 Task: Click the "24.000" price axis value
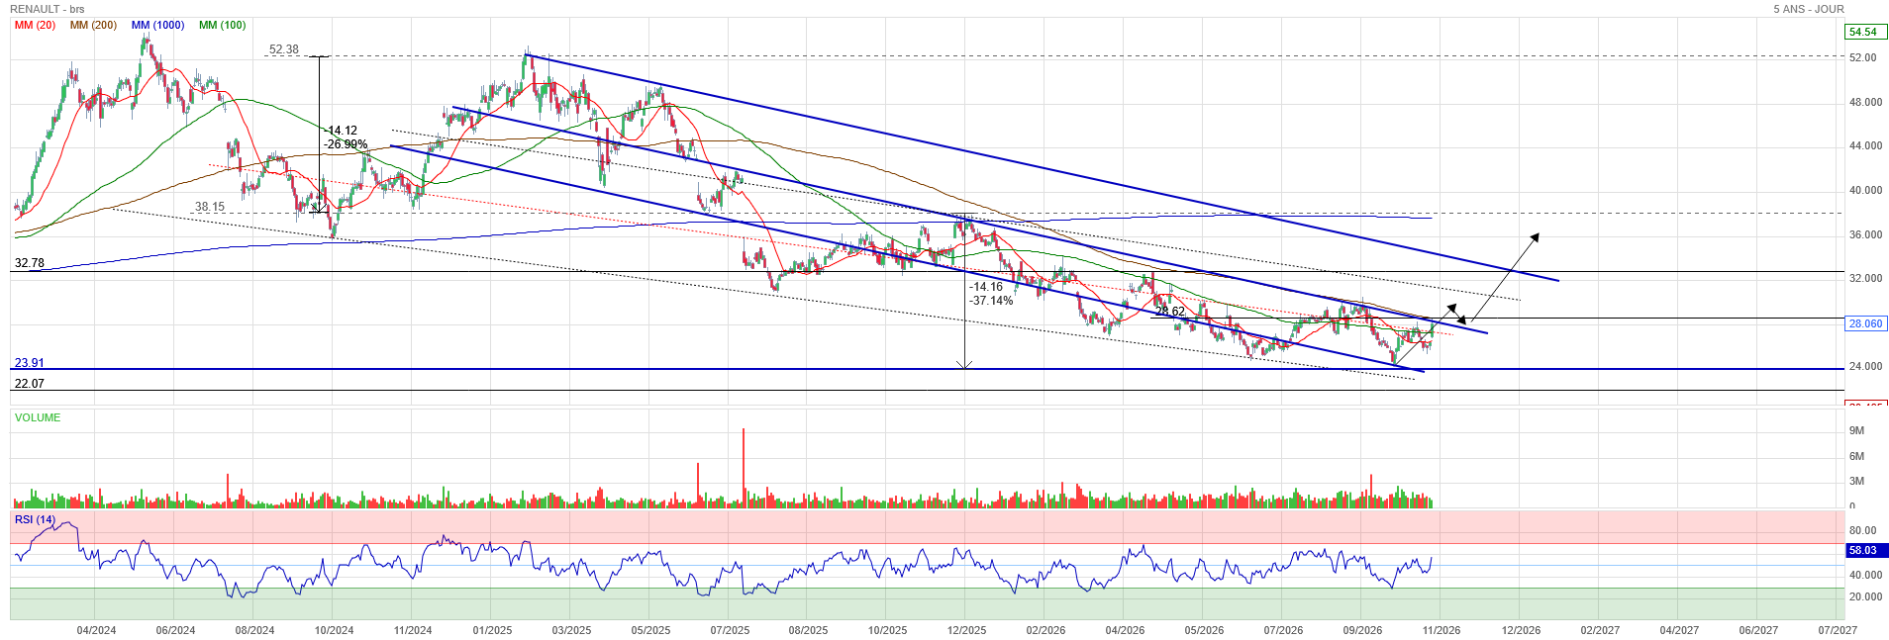click(x=1865, y=366)
